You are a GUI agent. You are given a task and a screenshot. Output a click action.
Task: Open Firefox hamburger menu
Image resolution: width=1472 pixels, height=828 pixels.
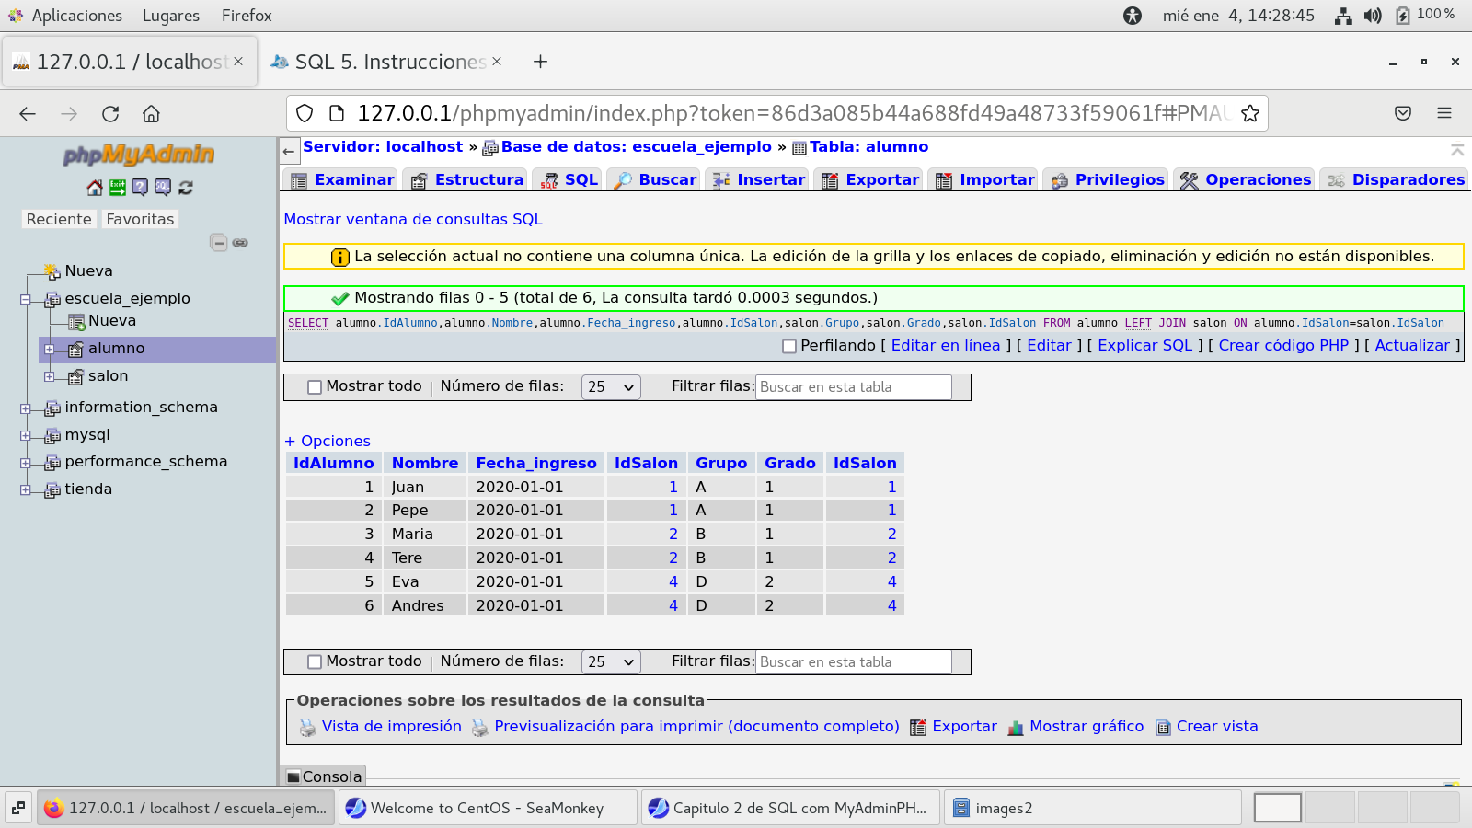click(1443, 113)
